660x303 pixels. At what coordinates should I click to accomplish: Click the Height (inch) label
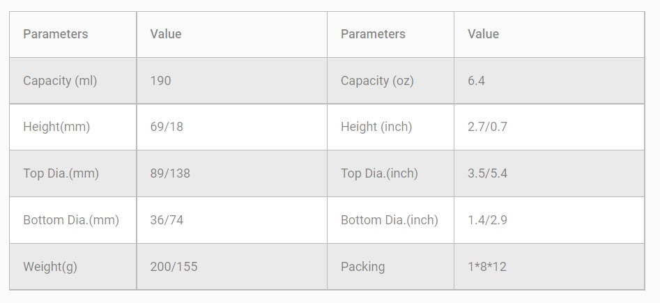(376, 127)
